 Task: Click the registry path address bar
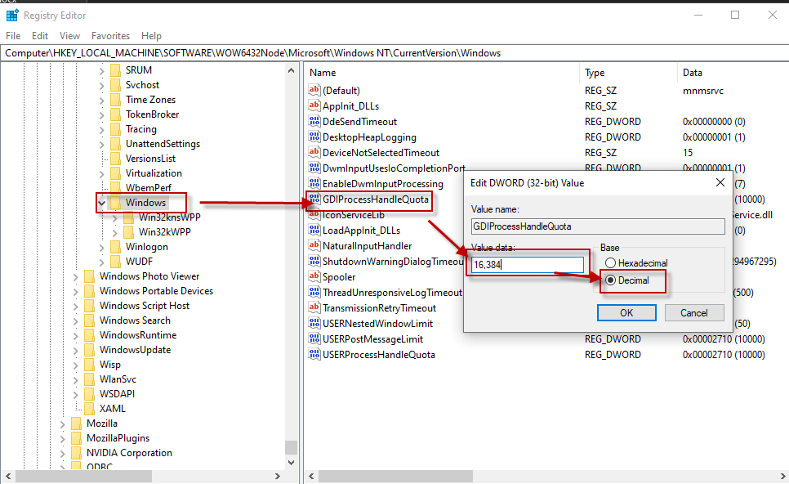click(x=394, y=53)
